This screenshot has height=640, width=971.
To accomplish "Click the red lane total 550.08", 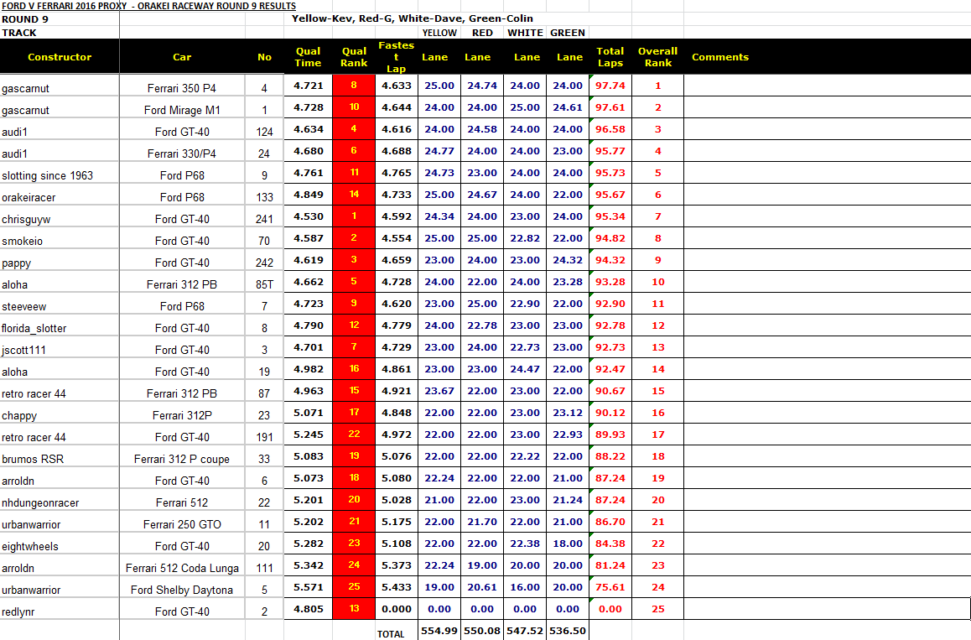I will point(482,631).
